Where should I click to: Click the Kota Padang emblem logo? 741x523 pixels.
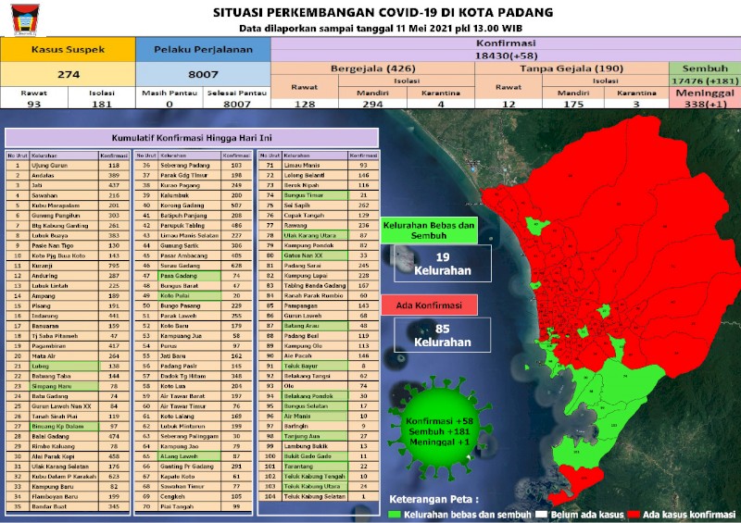[x=25, y=19]
